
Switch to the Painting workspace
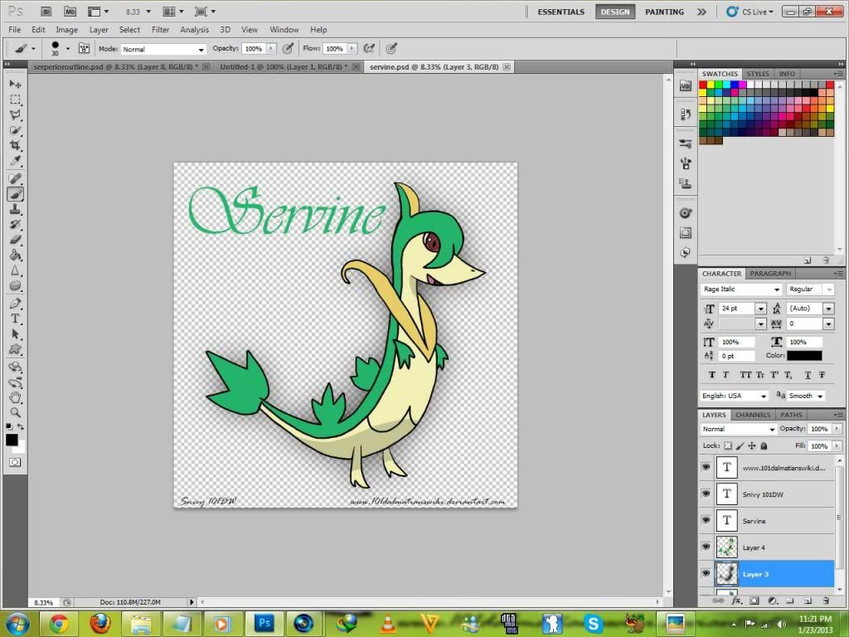[x=664, y=12]
